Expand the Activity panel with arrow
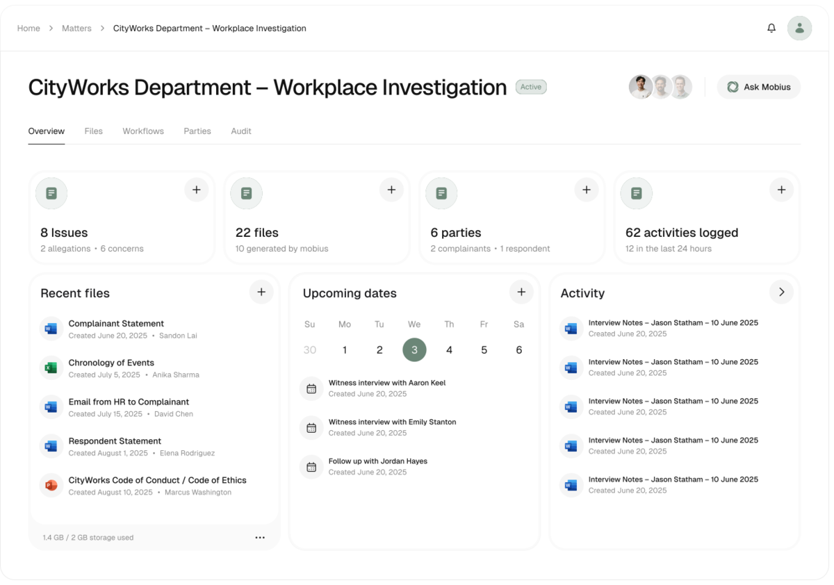 click(781, 292)
